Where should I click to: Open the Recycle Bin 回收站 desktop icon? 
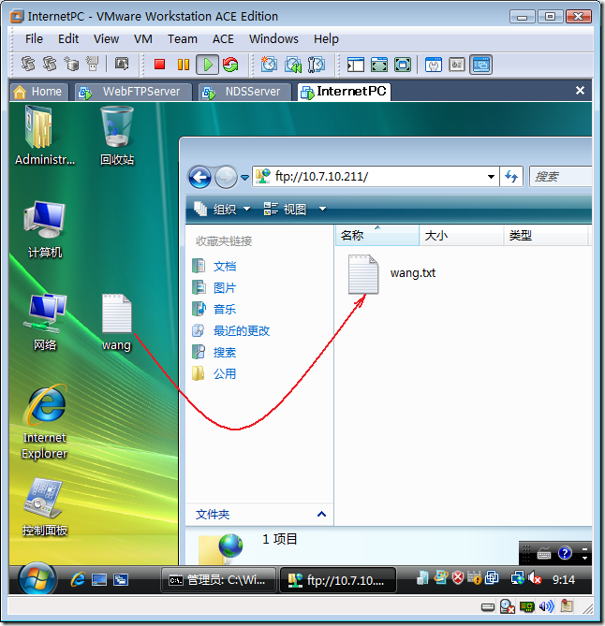tap(117, 136)
